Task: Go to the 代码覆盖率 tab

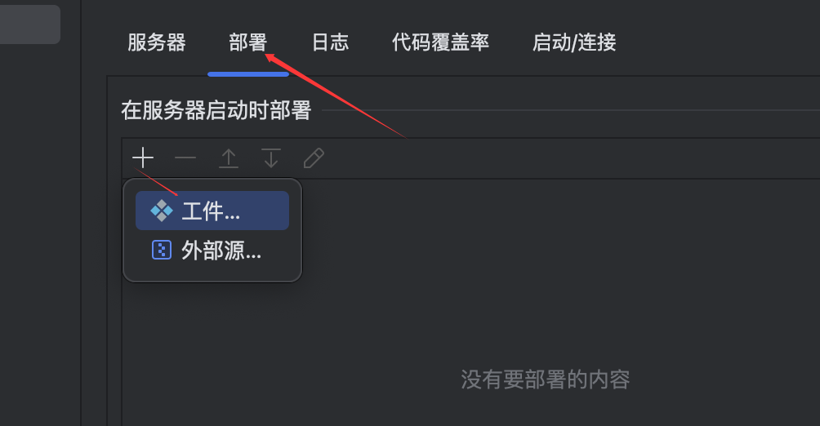Action: coord(440,42)
